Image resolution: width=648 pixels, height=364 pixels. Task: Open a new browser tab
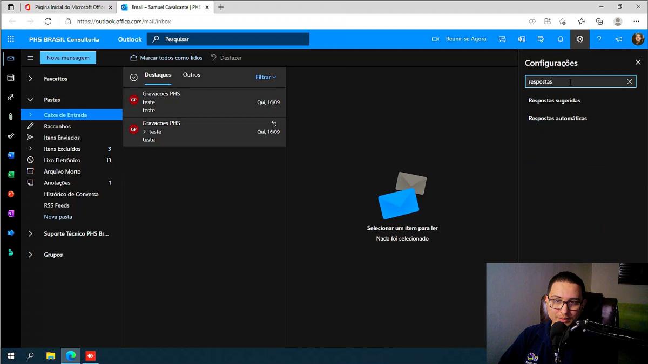(x=221, y=7)
